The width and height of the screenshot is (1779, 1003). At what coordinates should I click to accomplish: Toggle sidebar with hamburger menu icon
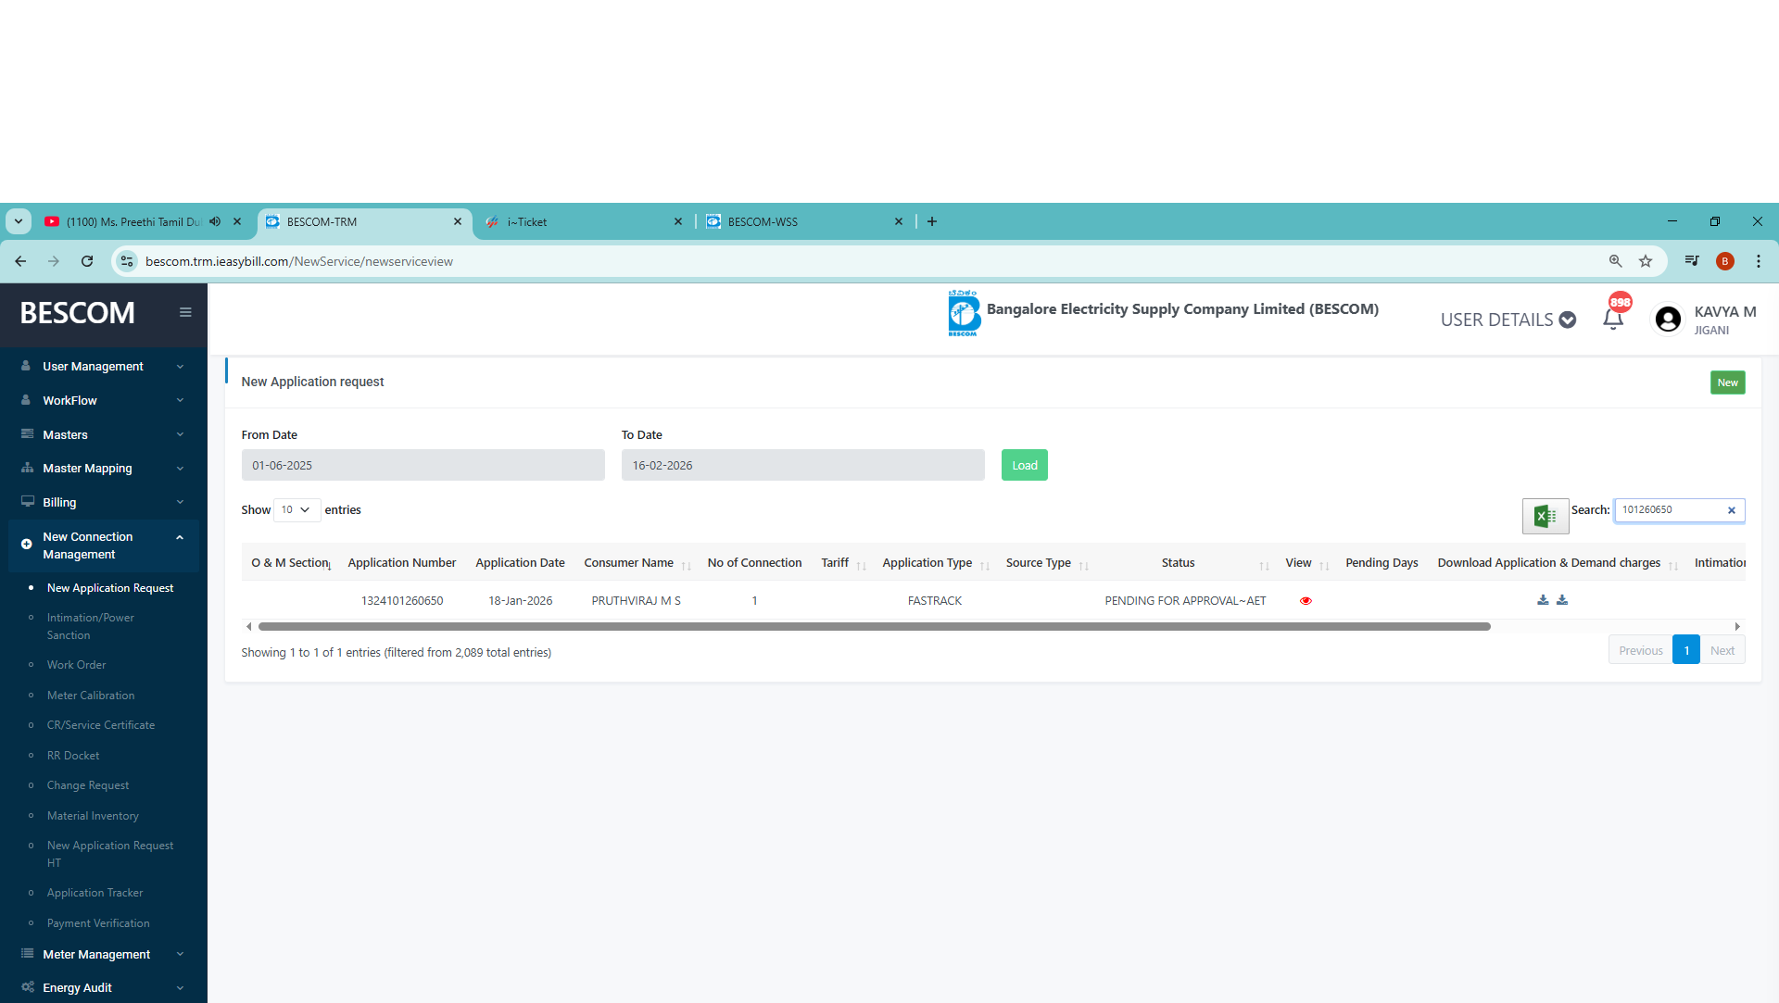(185, 312)
